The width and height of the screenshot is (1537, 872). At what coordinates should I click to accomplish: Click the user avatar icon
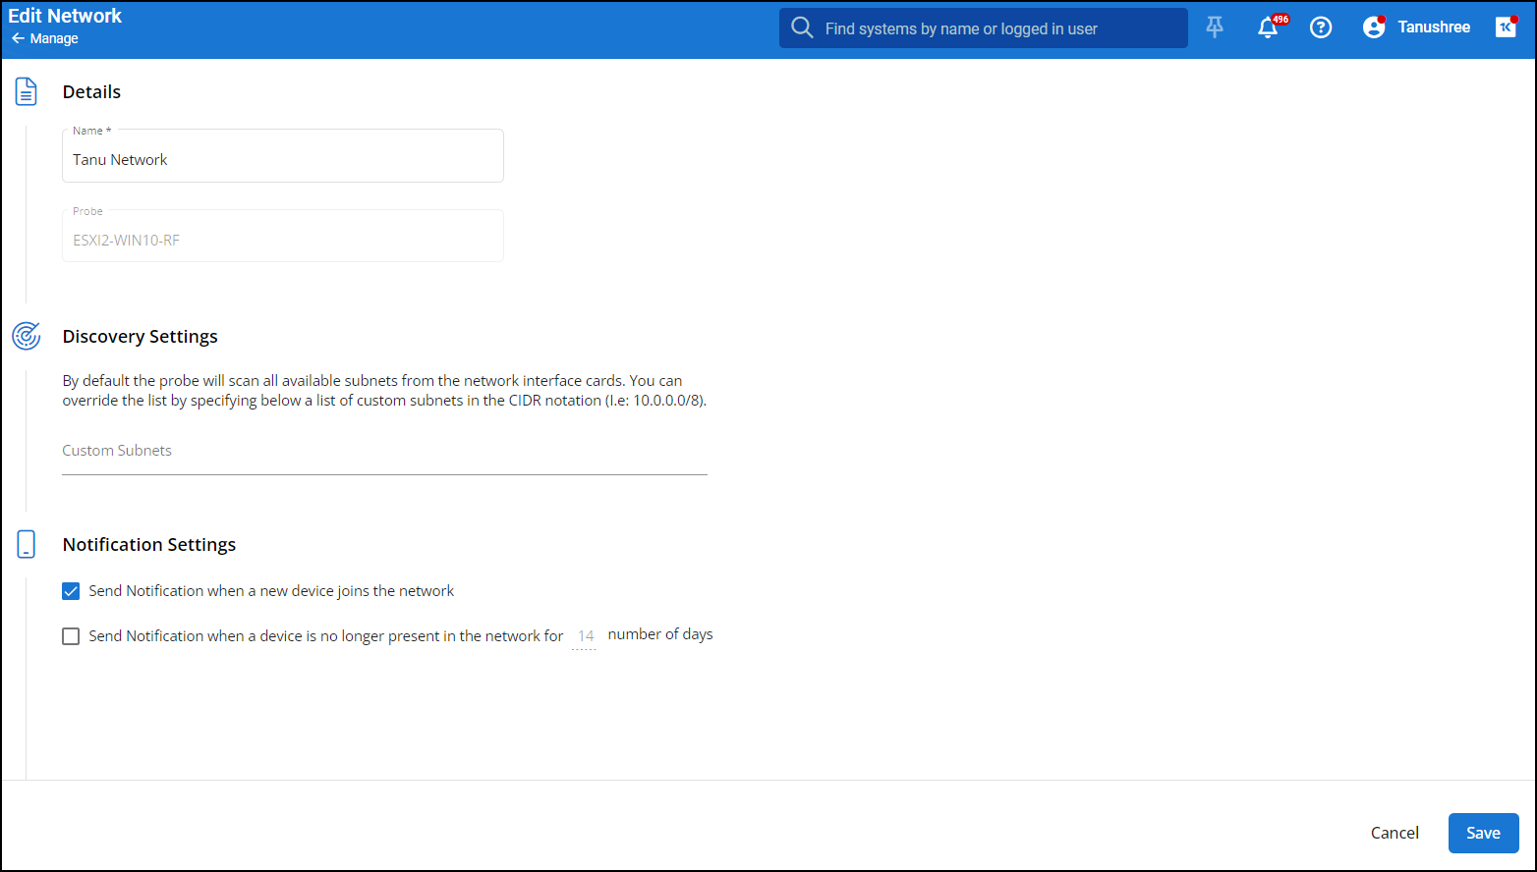coord(1374,27)
